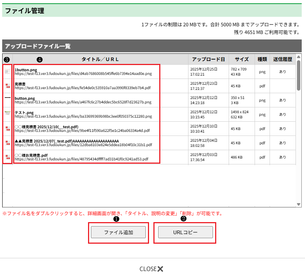Click the file list scrollbar thumb

(298, 75)
